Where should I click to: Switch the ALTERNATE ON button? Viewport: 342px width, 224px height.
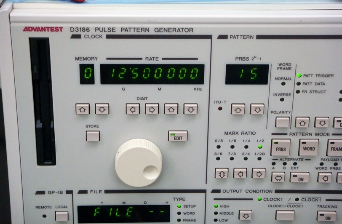[x=299, y=177]
